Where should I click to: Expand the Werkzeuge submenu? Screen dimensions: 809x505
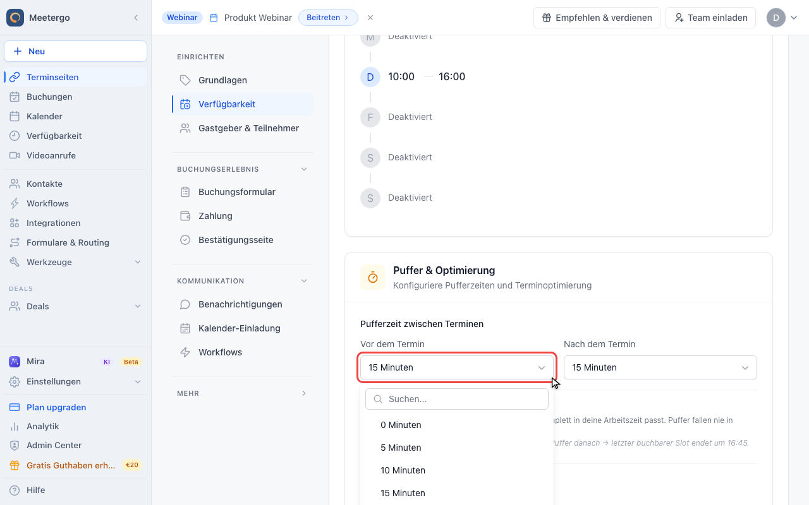pyautogui.click(x=138, y=262)
